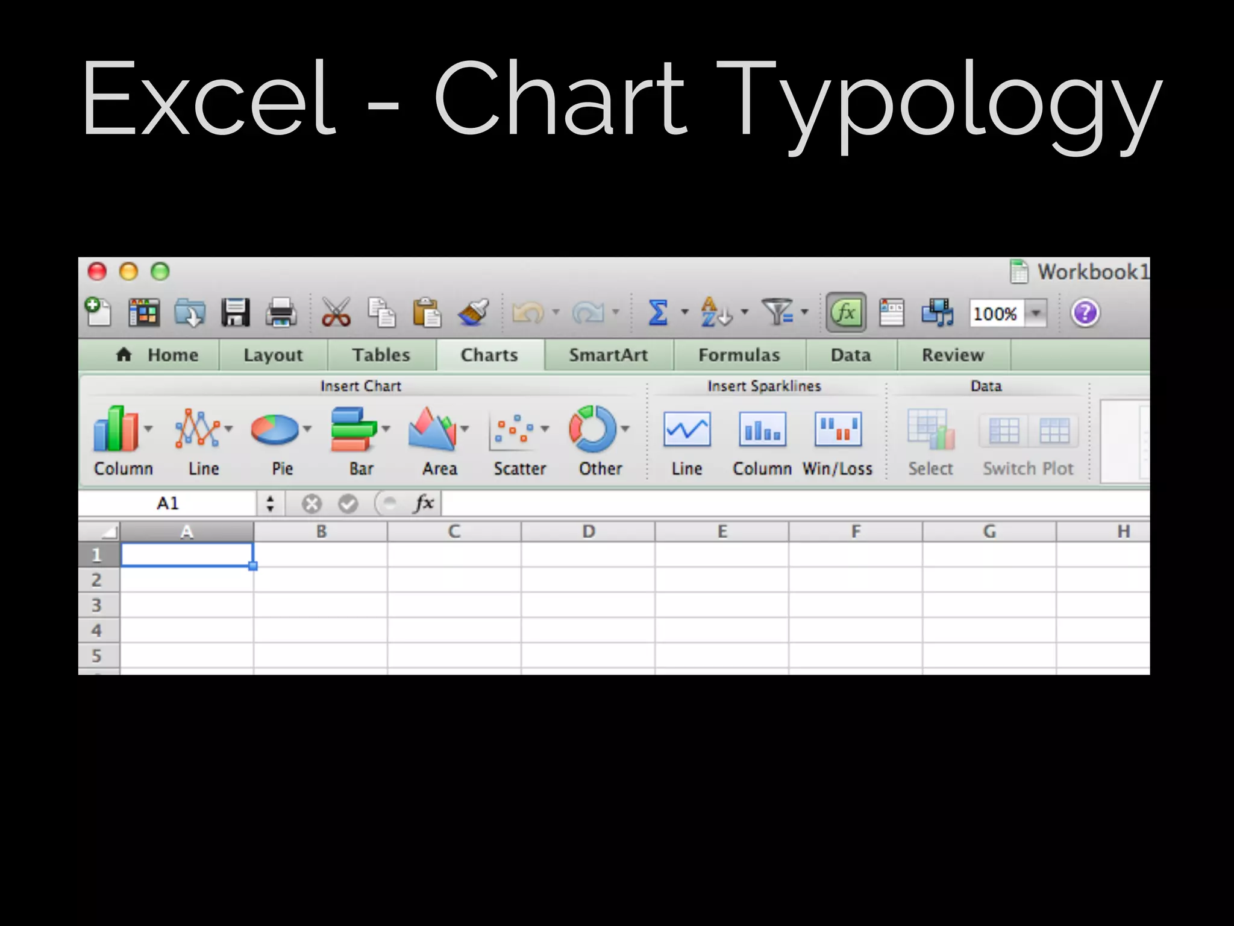Confirm entry with the checkmark button
Viewport: 1234px width, 926px height.
pyautogui.click(x=348, y=503)
